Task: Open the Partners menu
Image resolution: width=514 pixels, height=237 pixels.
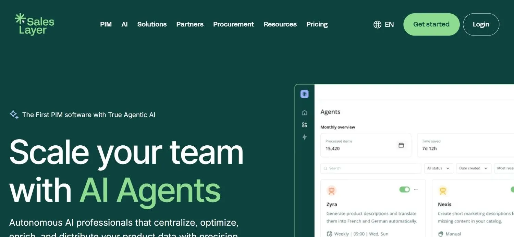Action: click(x=190, y=24)
